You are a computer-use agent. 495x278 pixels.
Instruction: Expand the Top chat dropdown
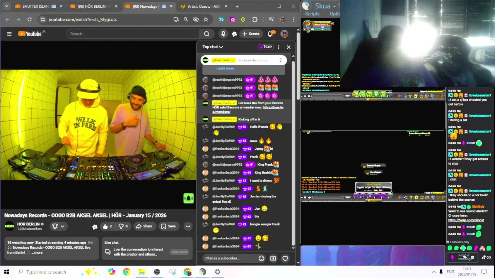[x=213, y=47]
